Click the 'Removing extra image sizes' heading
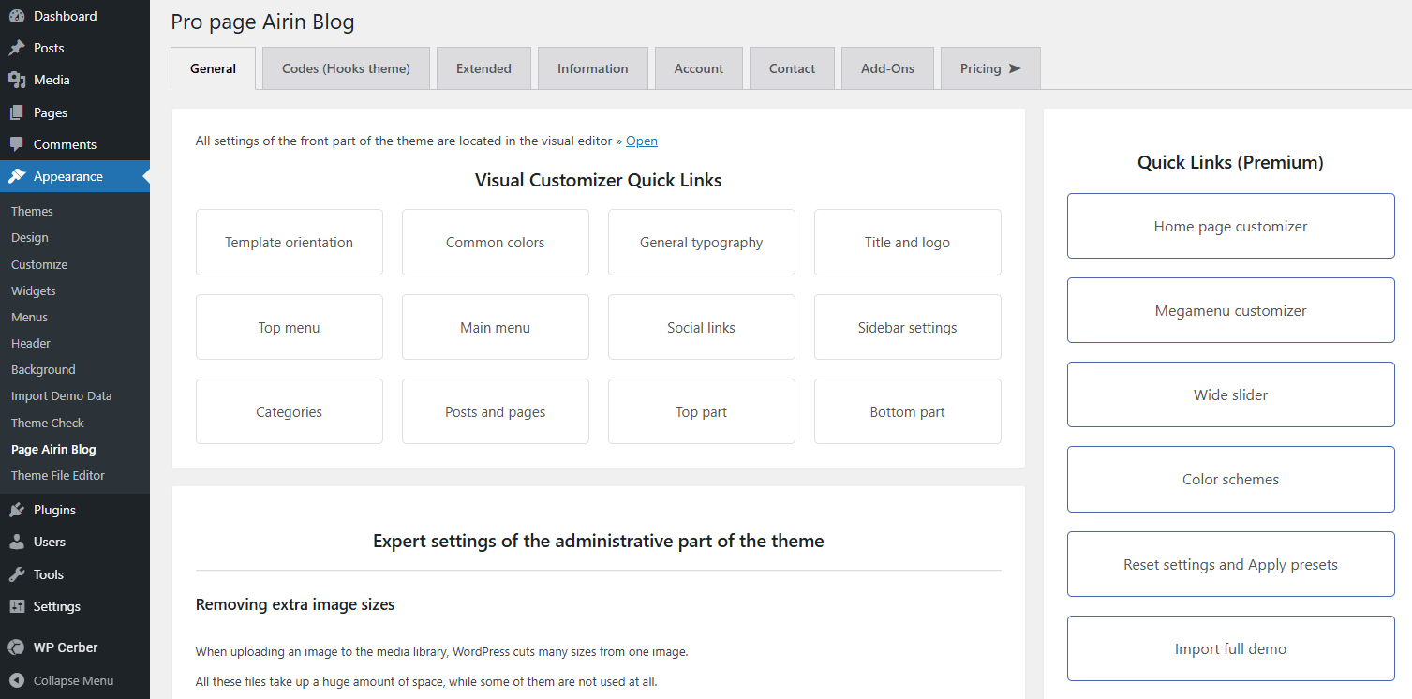 click(295, 604)
